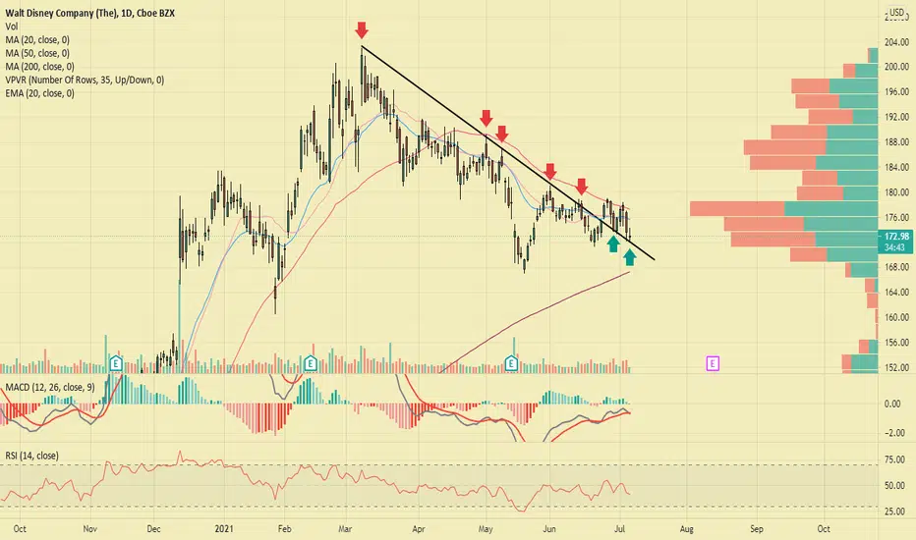Click the Sep label on time axis
Image resolution: width=916 pixels, height=540 pixels.
pos(757,529)
